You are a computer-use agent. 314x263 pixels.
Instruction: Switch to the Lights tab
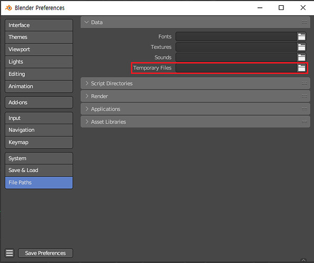coord(39,62)
